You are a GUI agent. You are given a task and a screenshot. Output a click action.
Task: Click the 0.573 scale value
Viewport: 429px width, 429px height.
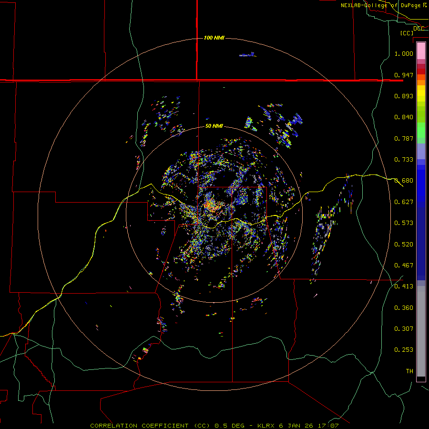tap(404, 223)
